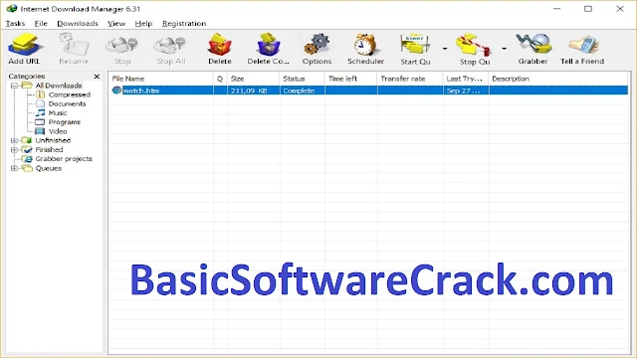Collapse the All Downloads tree node
The width and height of the screenshot is (637, 358).
click(14, 86)
